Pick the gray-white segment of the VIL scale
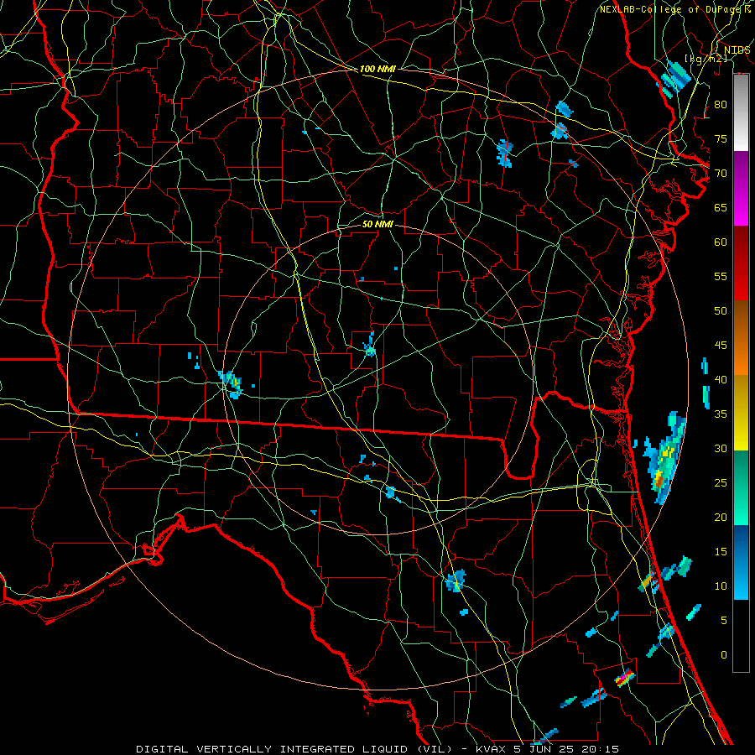This screenshot has width=755, height=755. [x=741, y=112]
